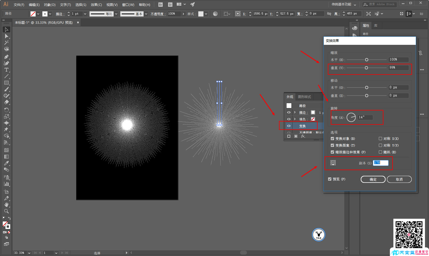Select the Rotate tool
Viewport: 429px width, 256px height.
point(6,110)
